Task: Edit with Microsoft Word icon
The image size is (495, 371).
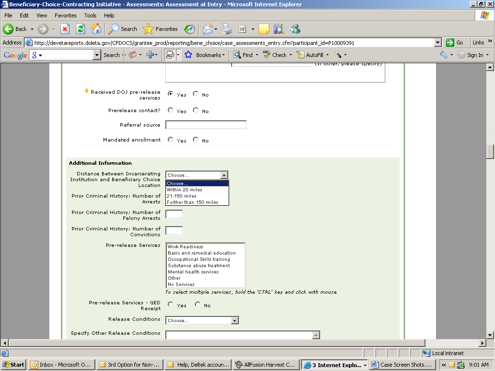Action: 242,29
